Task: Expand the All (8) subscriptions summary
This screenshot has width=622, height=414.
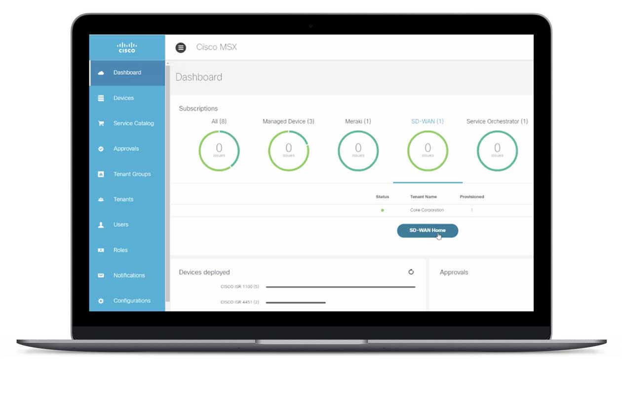Action: [x=219, y=121]
